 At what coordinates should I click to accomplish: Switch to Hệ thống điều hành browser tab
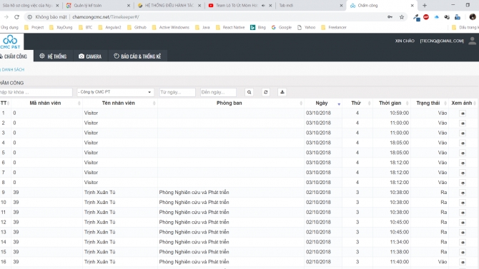coord(169,6)
